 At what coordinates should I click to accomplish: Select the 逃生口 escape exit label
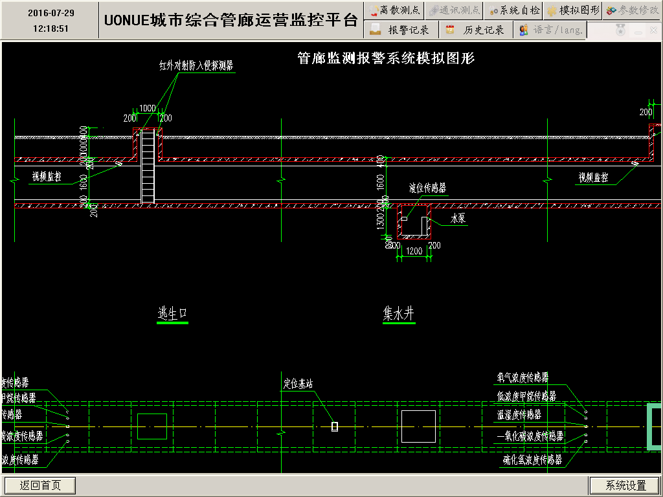tap(173, 314)
